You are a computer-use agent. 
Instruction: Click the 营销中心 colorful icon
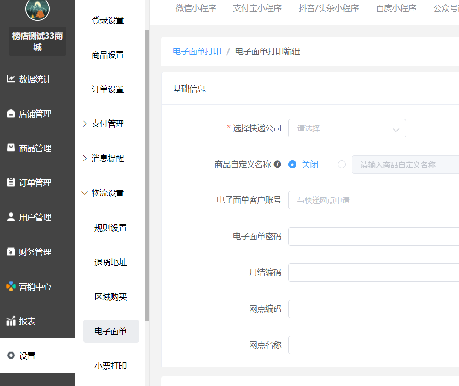[11, 286]
